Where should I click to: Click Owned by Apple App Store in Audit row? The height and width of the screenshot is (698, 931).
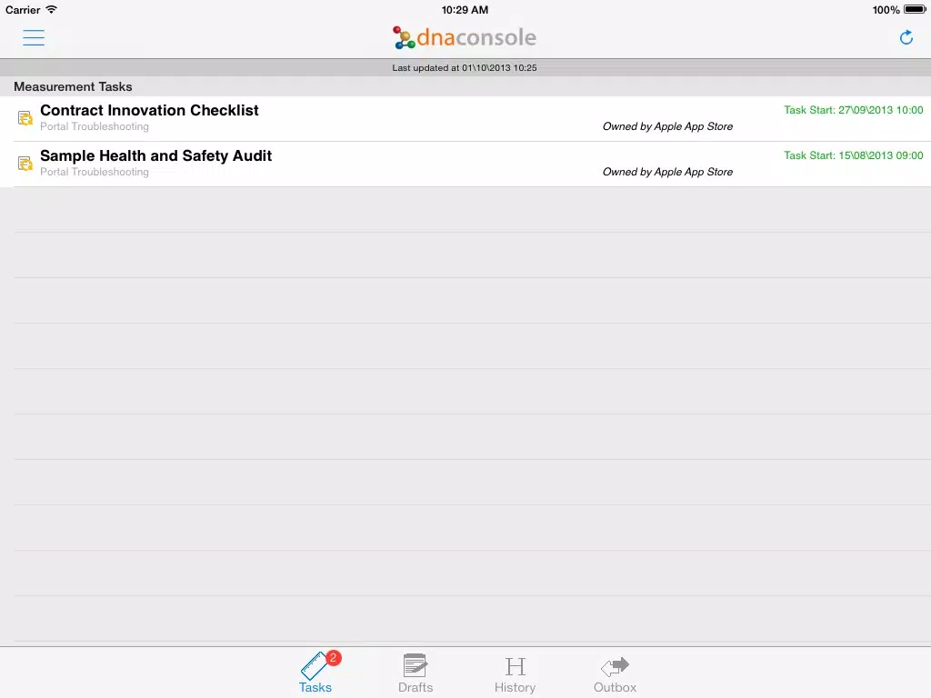pos(667,172)
